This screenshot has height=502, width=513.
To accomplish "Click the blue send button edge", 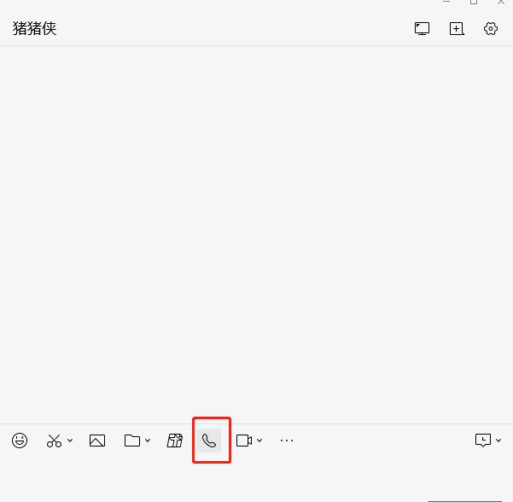I will (x=465, y=501).
